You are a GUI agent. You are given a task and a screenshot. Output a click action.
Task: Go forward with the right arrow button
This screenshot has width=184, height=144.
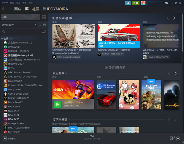pyautogui.click(x=9, y=9)
